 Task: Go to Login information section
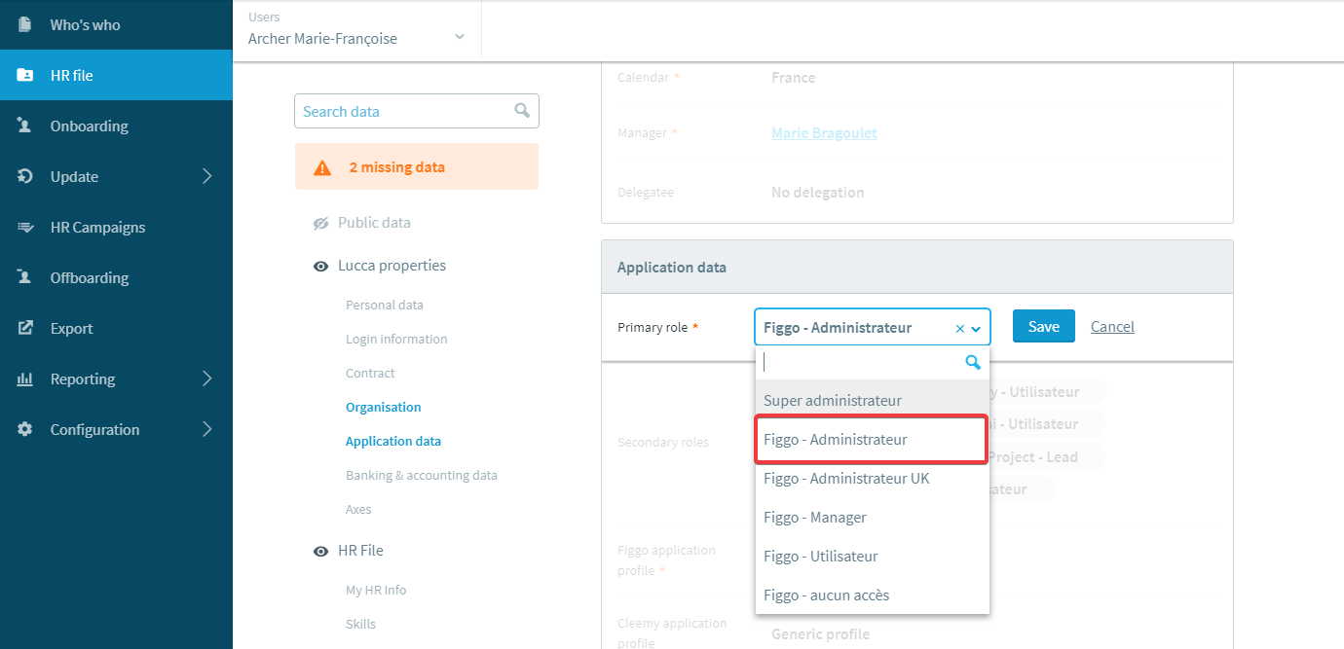(396, 339)
